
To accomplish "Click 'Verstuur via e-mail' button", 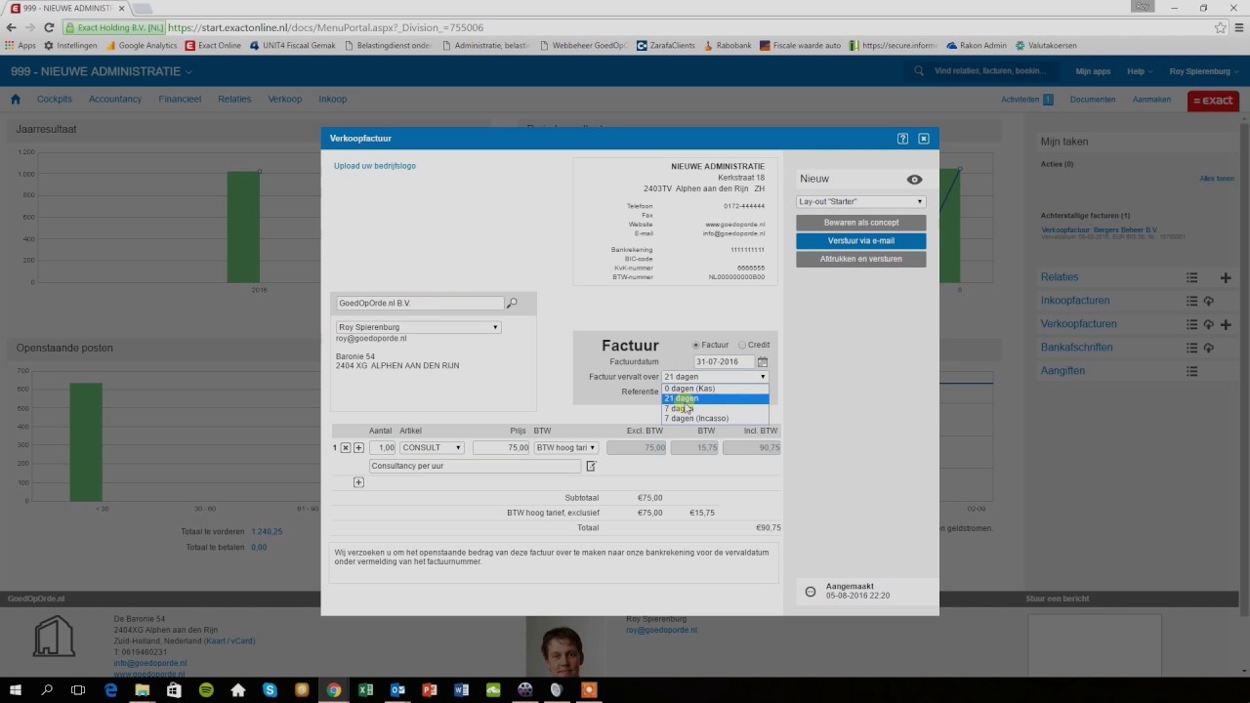I will 860,241.
